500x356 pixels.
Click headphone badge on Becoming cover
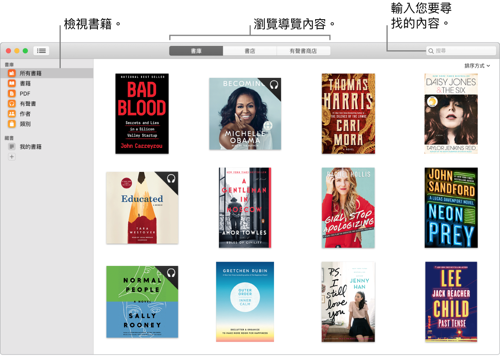274,84
